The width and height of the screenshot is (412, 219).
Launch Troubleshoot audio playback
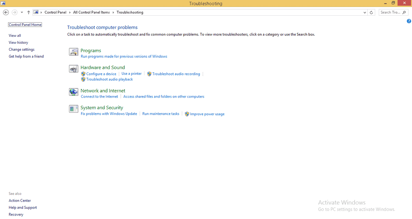pyautogui.click(x=109, y=79)
